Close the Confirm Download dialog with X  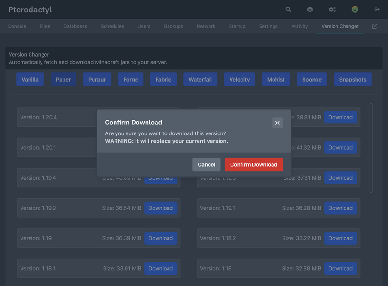(x=277, y=123)
